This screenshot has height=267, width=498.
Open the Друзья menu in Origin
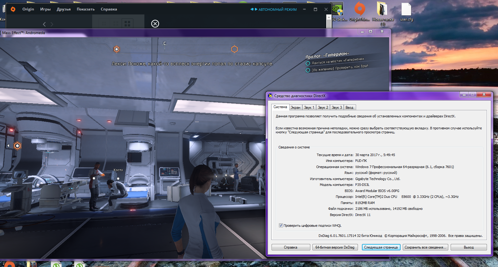pyautogui.click(x=64, y=9)
